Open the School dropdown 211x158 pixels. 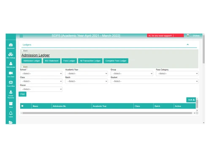41,73
